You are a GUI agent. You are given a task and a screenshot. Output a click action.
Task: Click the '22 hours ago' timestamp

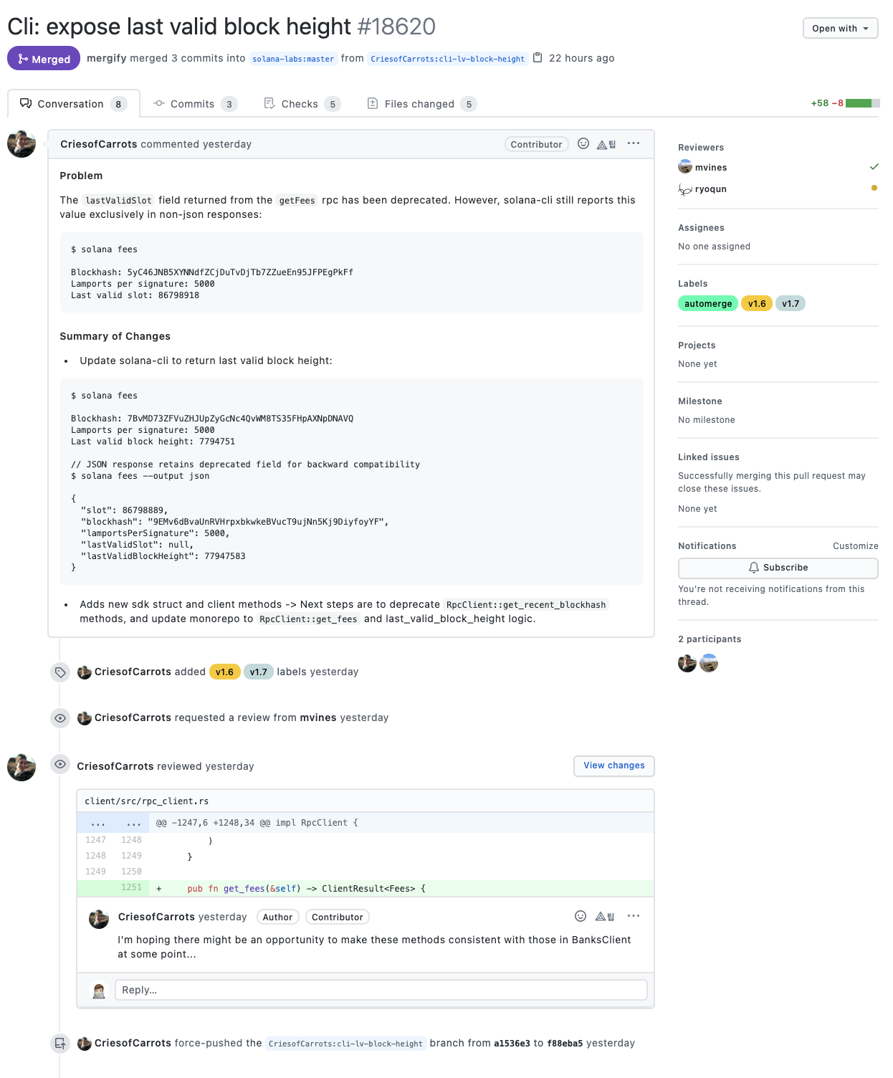point(581,58)
